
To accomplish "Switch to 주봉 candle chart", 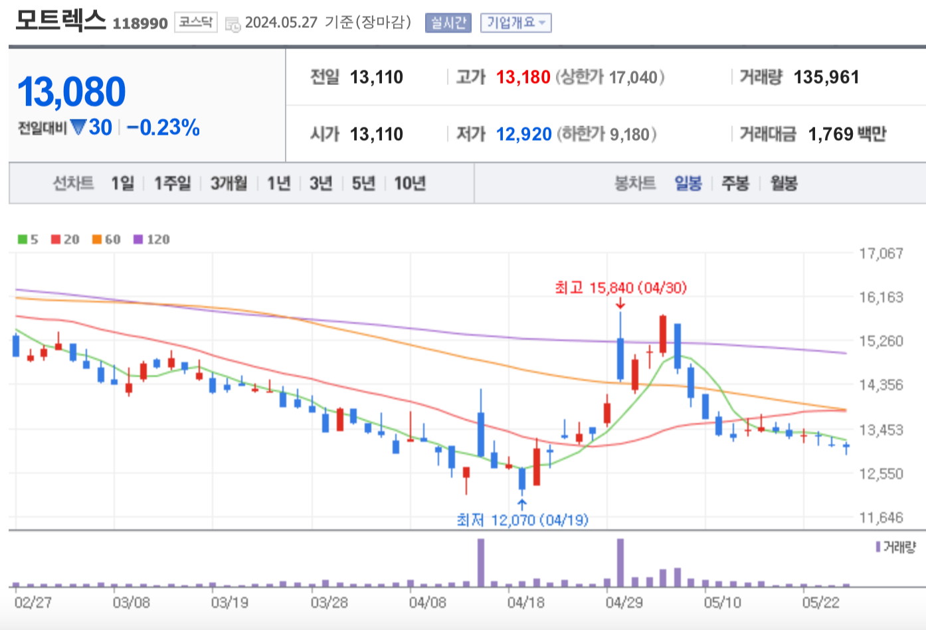I will click(x=735, y=183).
